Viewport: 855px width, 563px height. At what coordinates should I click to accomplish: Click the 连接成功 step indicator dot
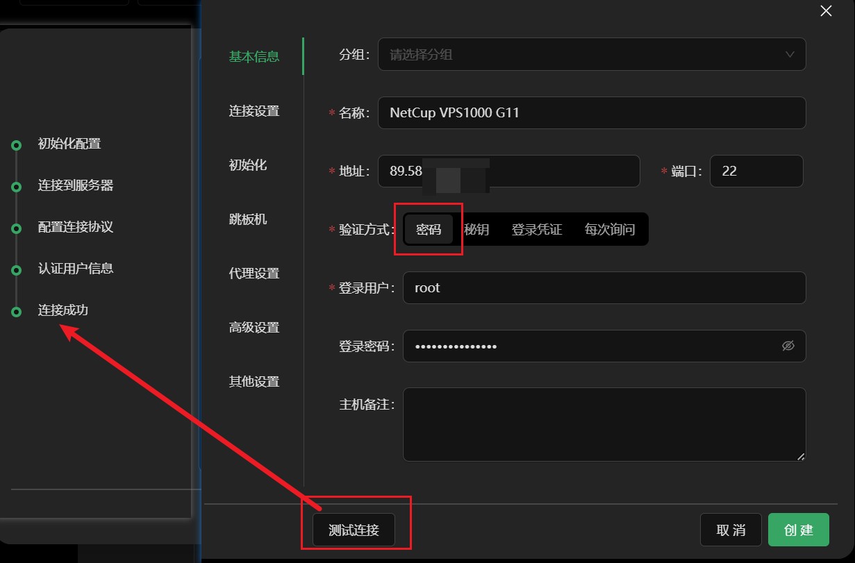coord(15,310)
